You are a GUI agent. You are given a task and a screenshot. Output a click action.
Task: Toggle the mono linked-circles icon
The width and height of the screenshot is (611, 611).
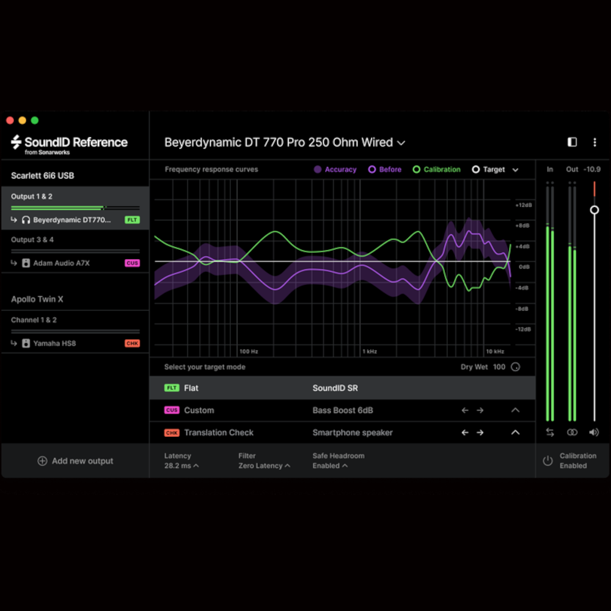tap(572, 432)
